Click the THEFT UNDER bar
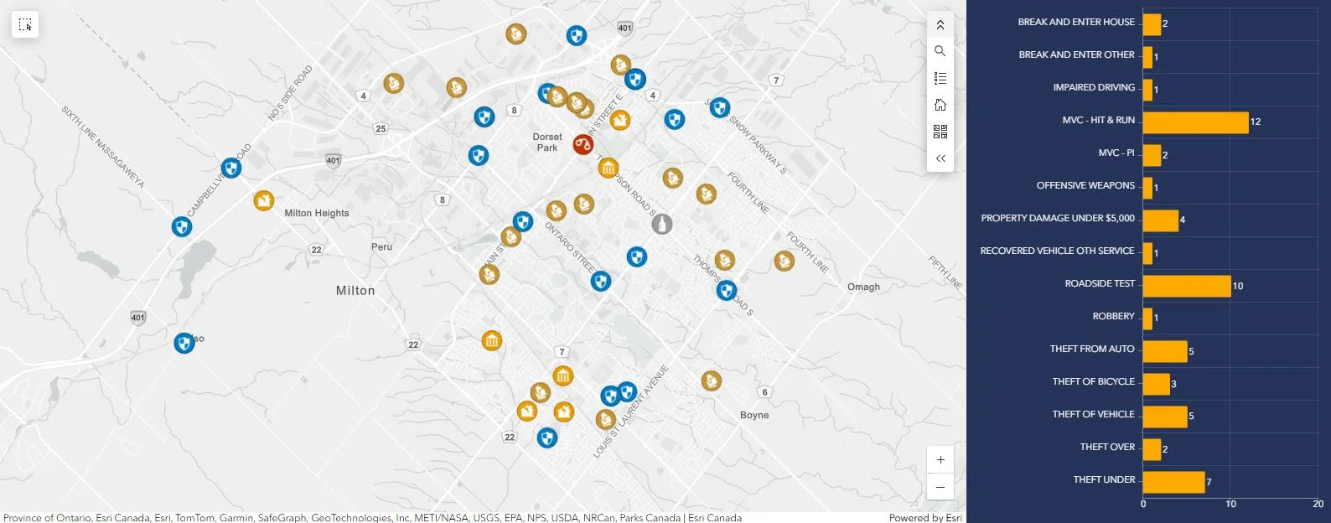The height and width of the screenshot is (523, 1331). [1173, 482]
